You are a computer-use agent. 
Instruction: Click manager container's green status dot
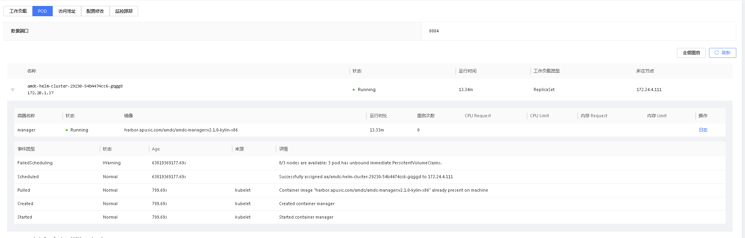click(x=67, y=130)
